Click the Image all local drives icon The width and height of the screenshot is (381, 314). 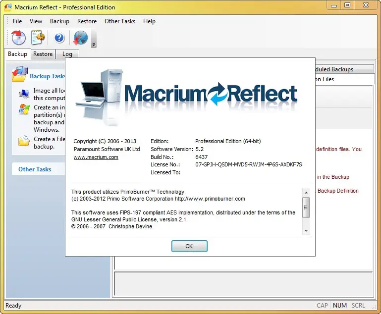click(24, 94)
